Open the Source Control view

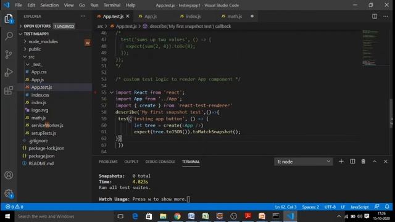[x=9, y=54]
